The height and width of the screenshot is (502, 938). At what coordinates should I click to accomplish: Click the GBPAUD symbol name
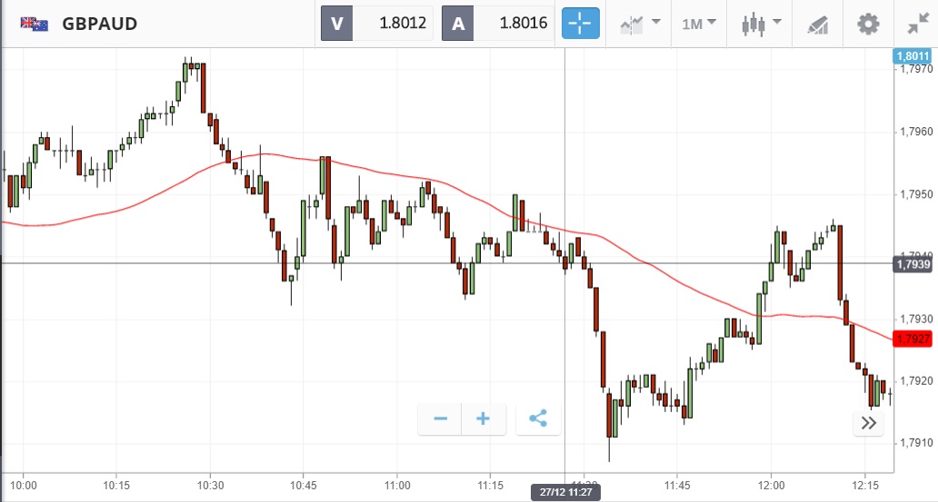pos(100,24)
